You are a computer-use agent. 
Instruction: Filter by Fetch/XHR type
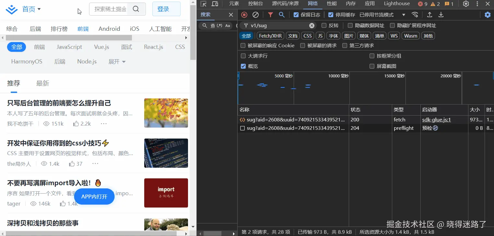tap(270, 36)
